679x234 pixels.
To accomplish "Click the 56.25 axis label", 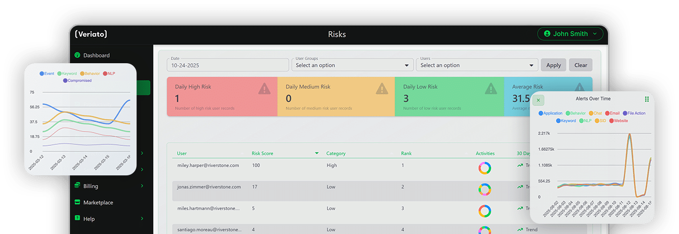I will (35, 107).
